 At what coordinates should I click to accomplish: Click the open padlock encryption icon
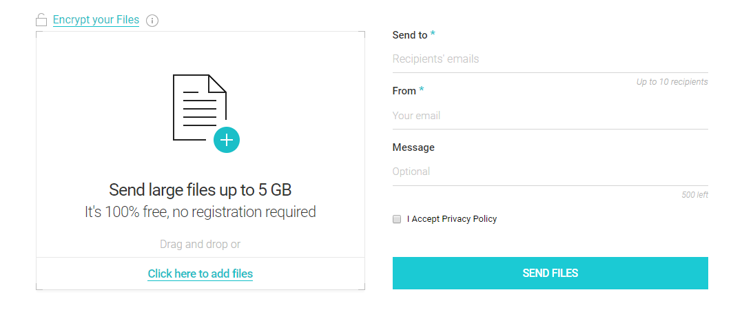pyautogui.click(x=41, y=20)
